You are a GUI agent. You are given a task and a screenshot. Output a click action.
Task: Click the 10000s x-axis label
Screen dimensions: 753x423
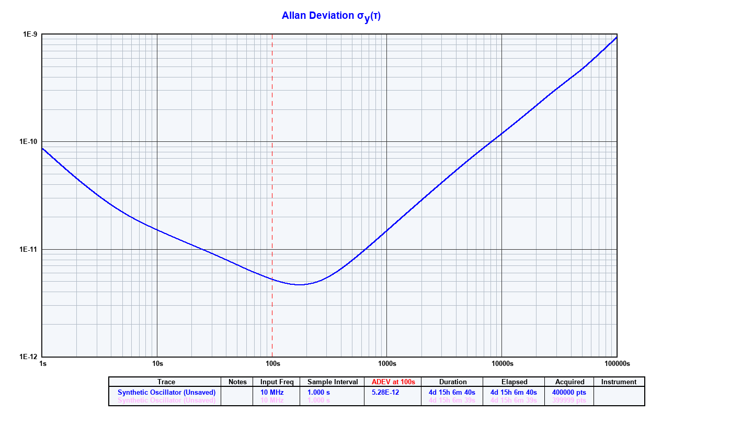(x=502, y=363)
